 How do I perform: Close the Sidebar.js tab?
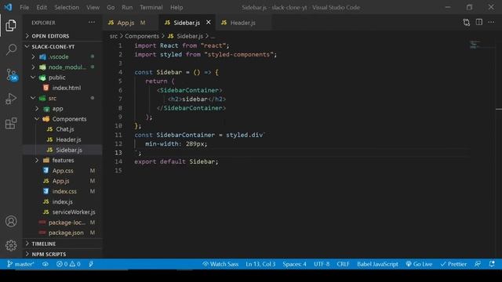click(x=209, y=23)
